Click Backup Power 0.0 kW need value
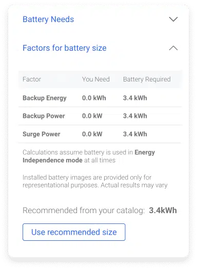This screenshot has height=269, width=197. point(92,116)
